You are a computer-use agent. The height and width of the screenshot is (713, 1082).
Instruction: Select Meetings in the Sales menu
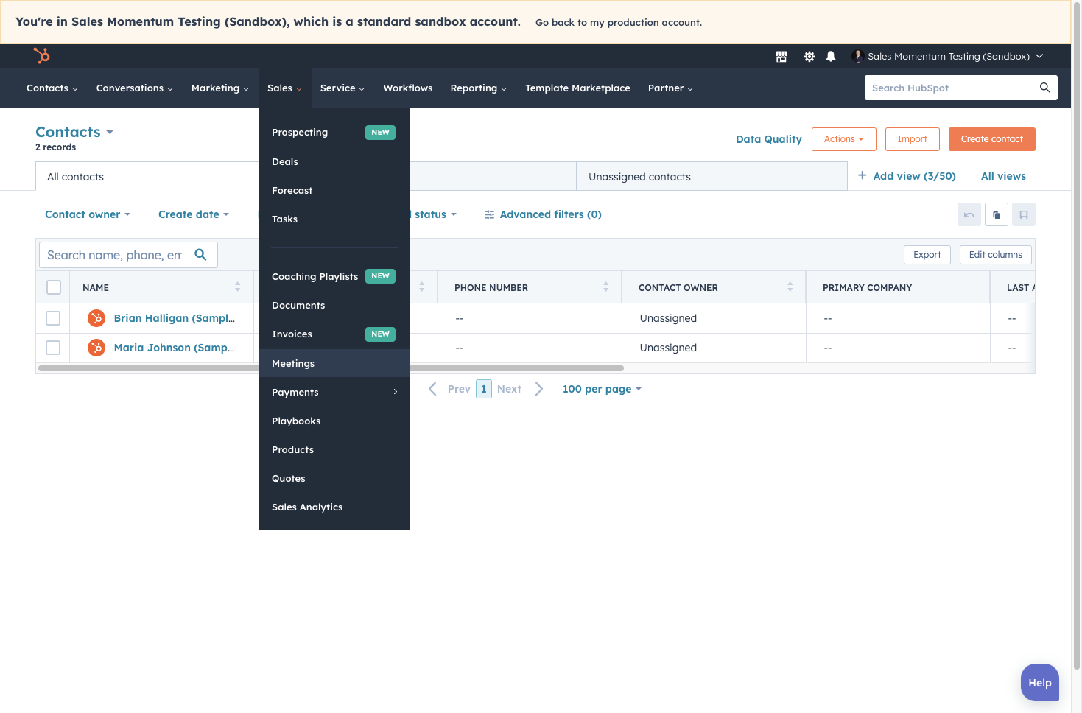(334, 363)
